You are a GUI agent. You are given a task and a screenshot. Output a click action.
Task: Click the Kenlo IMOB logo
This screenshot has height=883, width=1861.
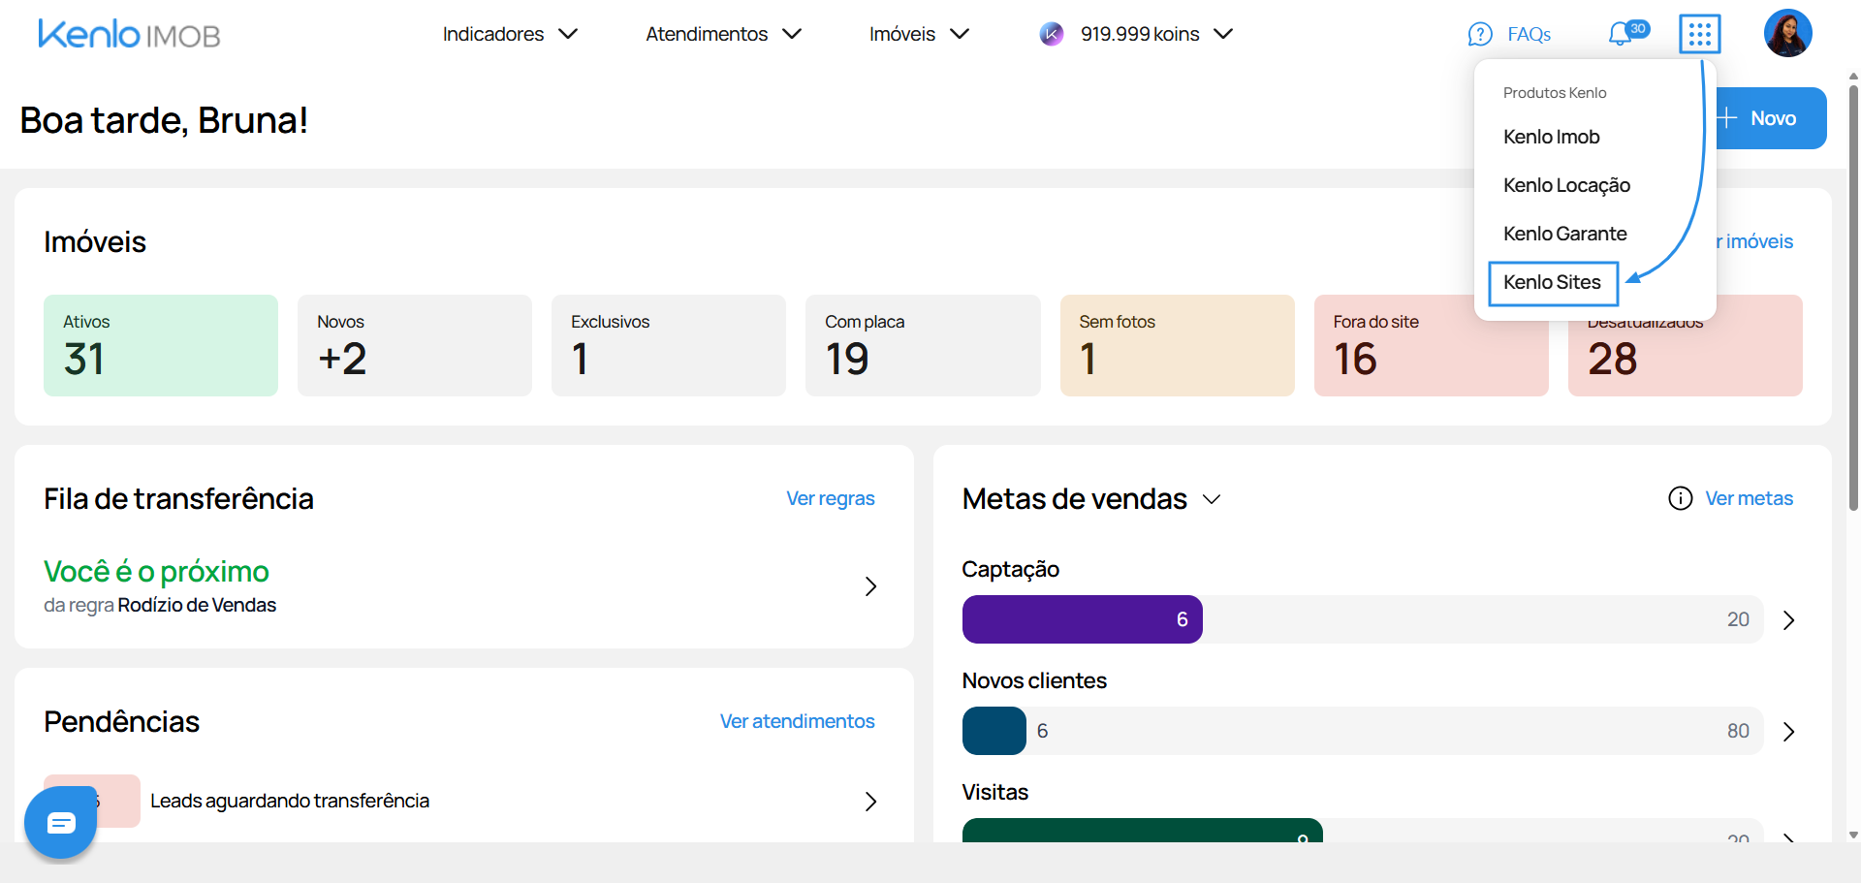pyautogui.click(x=129, y=34)
